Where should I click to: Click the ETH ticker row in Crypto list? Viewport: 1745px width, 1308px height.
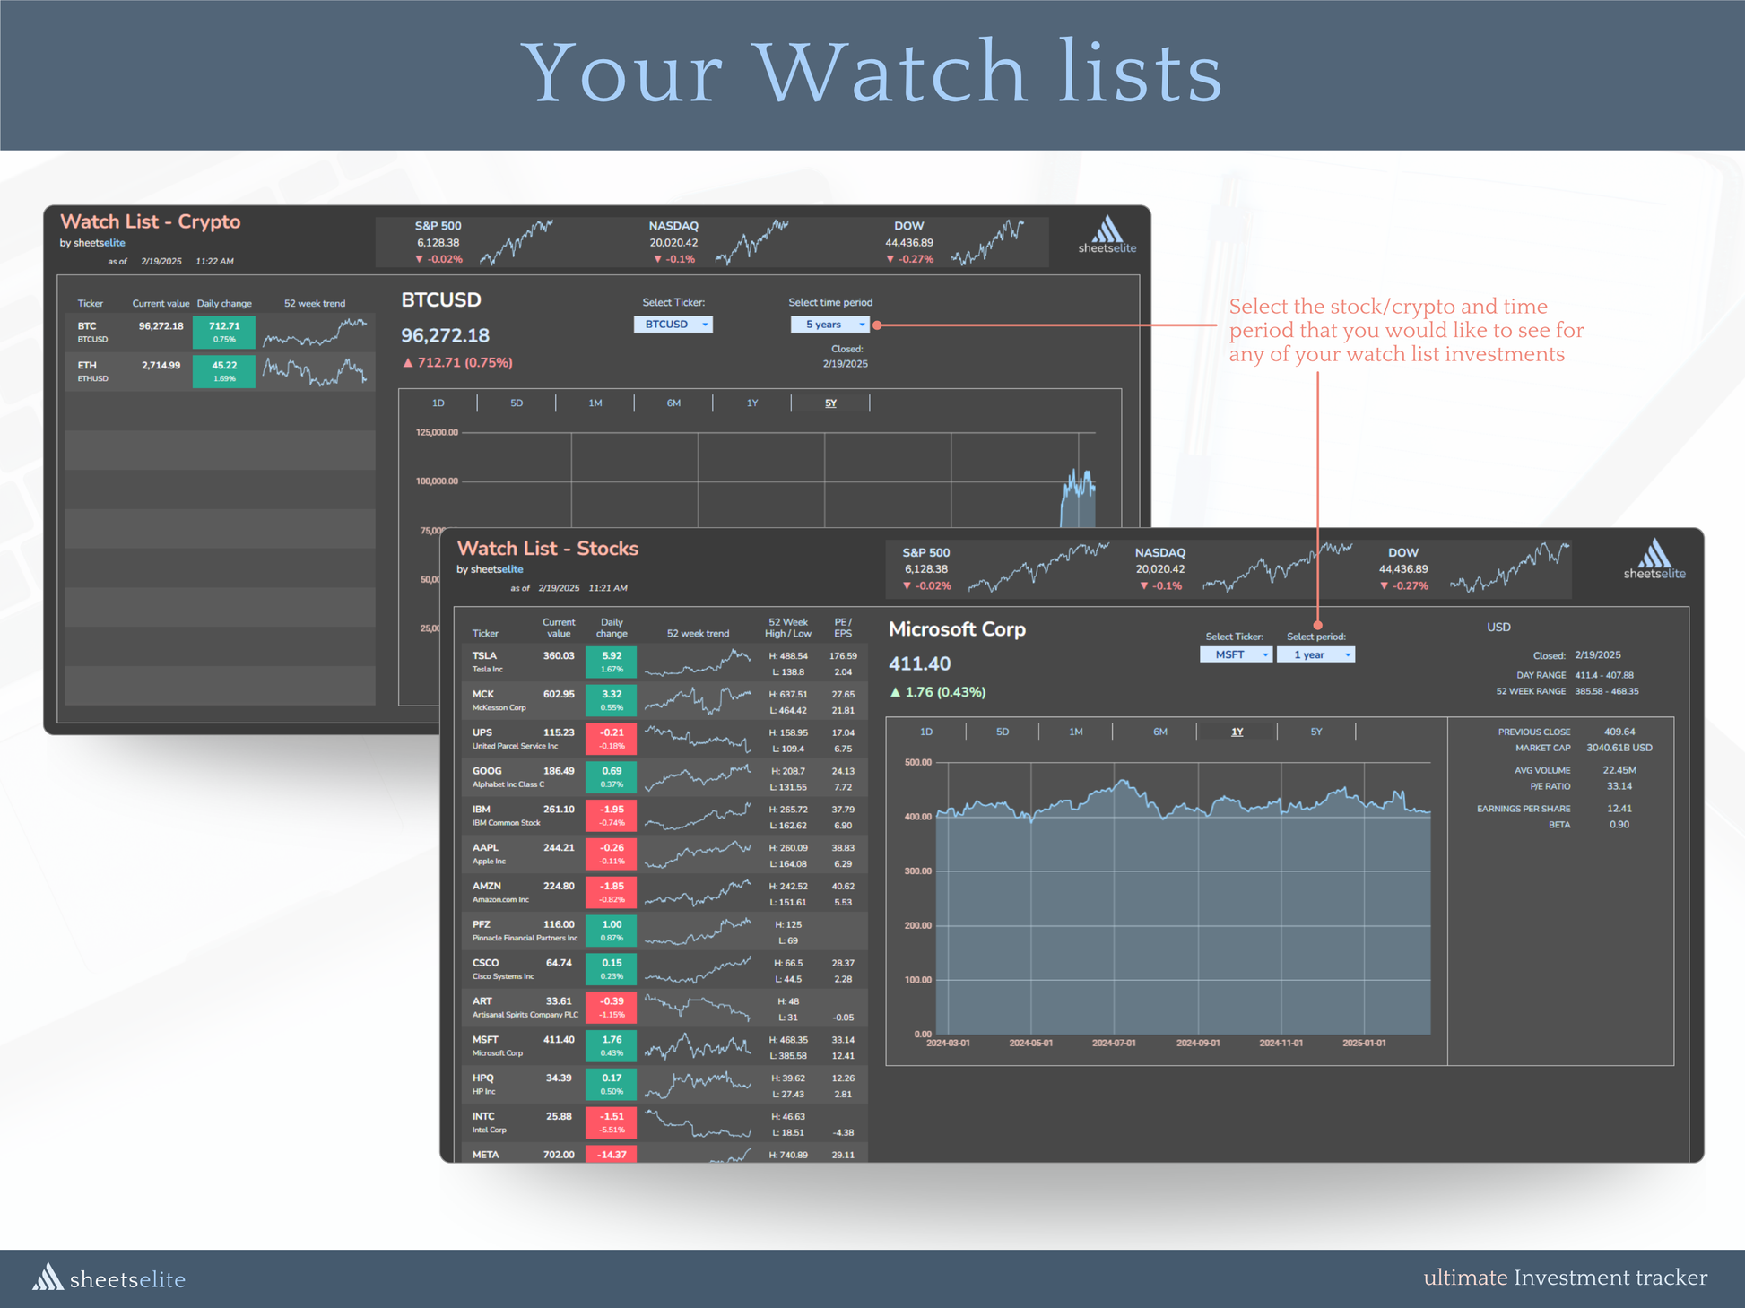coord(219,371)
